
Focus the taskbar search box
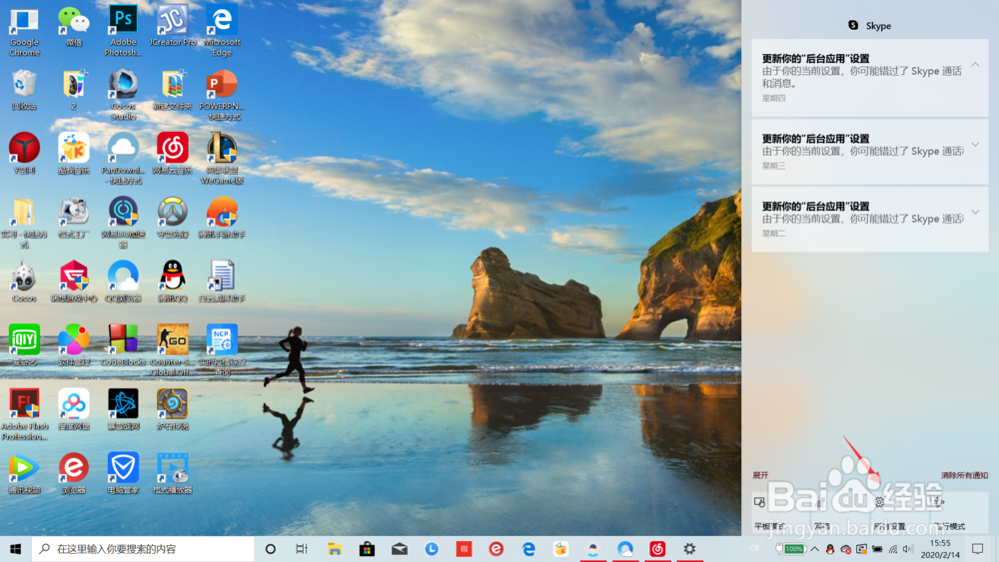[x=143, y=549]
